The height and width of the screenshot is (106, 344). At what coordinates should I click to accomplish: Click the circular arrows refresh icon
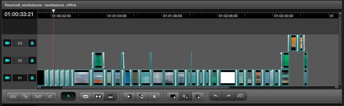click(142, 96)
